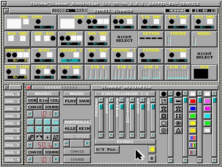Click the IRIS slider's down arrow
Viewport: 222px width, 167px height.
[x=153, y=135]
